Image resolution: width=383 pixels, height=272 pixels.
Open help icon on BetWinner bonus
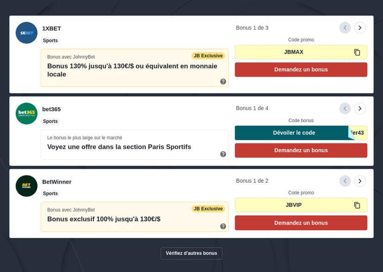click(223, 226)
